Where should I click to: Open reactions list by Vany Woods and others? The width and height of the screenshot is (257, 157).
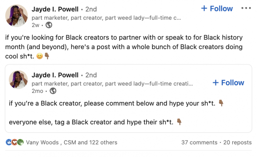72,143
